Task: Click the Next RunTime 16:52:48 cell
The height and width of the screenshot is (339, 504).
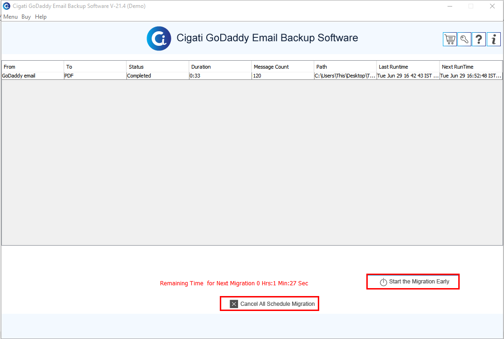Action: pyautogui.click(x=471, y=76)
